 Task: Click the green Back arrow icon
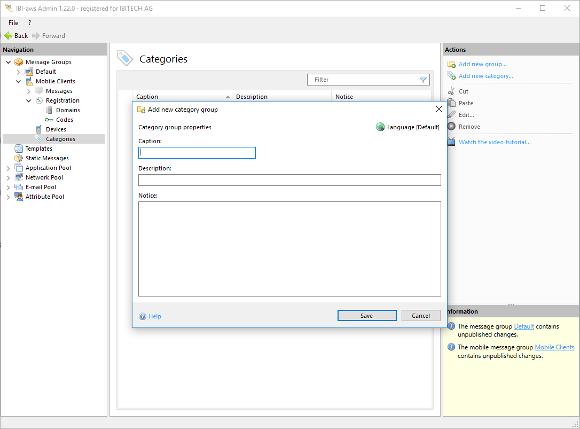9,36
